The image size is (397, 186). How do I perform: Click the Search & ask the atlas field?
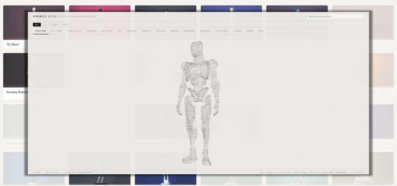(335, 16)
